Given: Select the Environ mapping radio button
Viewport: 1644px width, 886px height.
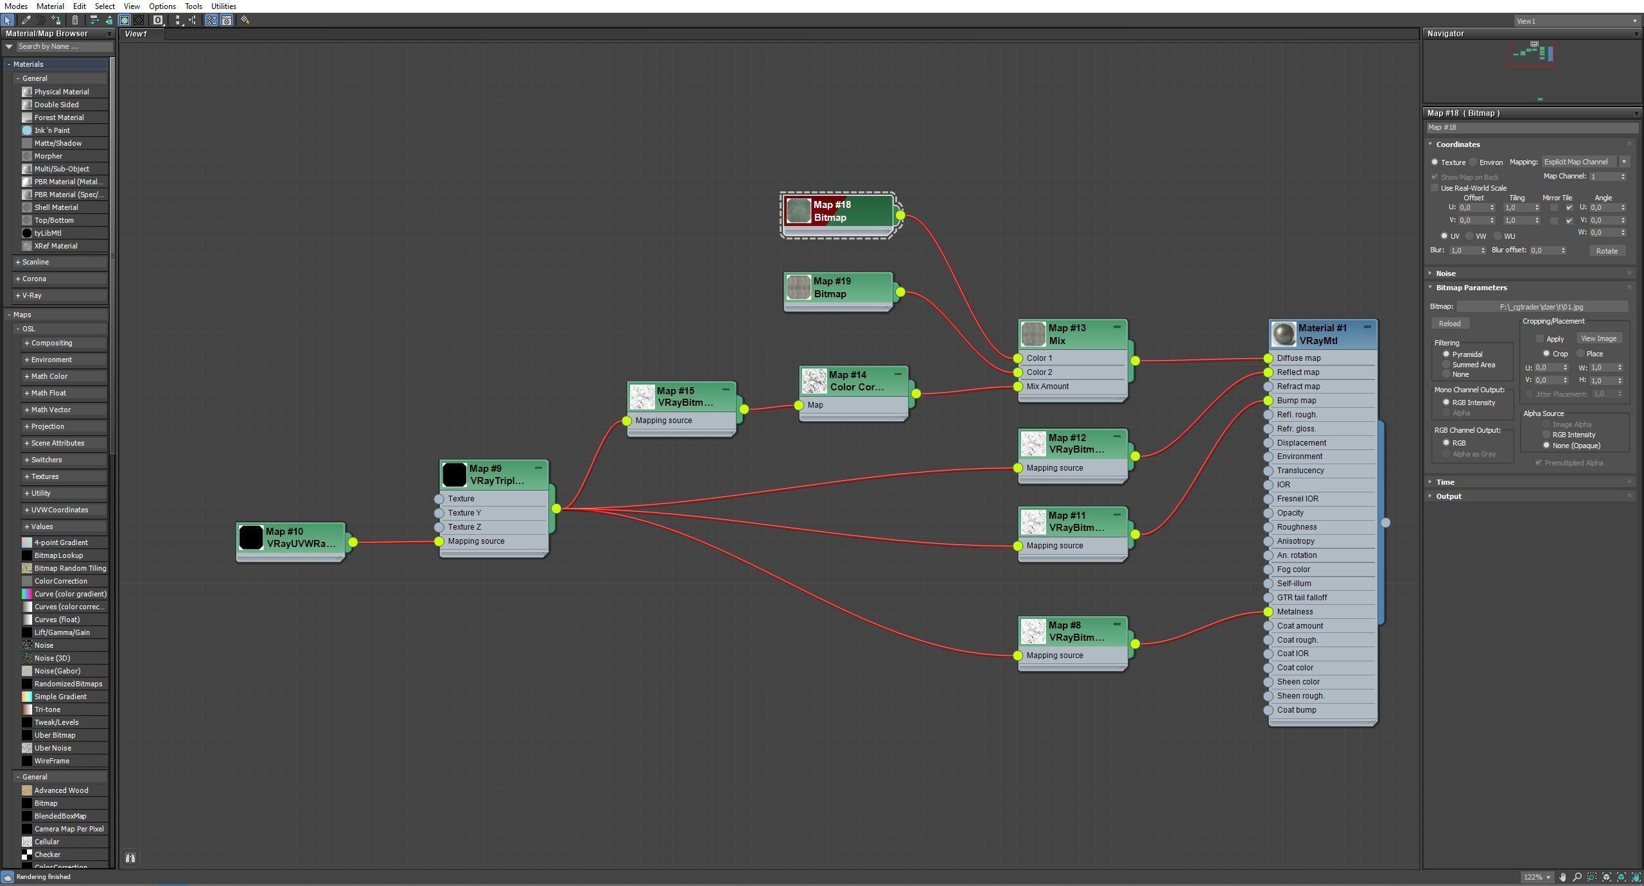Looking at the screenshot, I should [1474, 162].
